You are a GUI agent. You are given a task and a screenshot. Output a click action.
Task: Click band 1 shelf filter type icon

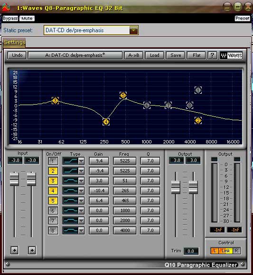(x=70, y=161)
